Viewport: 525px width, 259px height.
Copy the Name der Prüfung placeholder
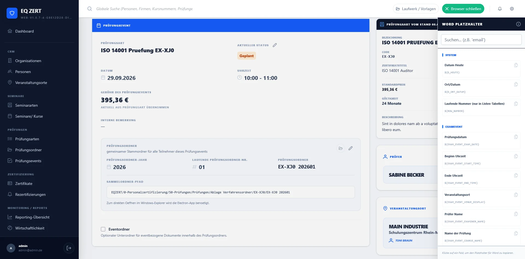[x=516, y=233]
